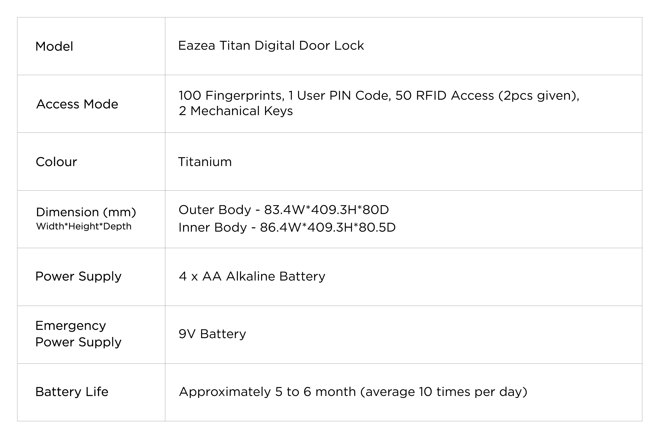Click the Width*Height*Depth subtitle
Screen dimensions: 660x440
point(84,226)
